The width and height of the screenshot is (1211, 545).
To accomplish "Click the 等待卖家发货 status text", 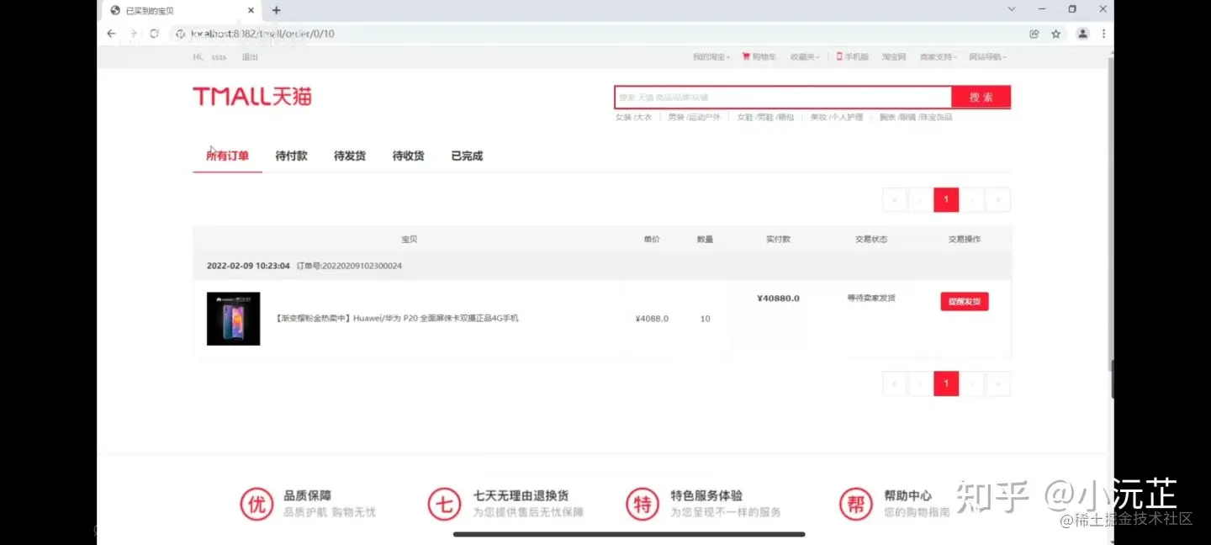I will pyautogui.click(x=871, y=298).
